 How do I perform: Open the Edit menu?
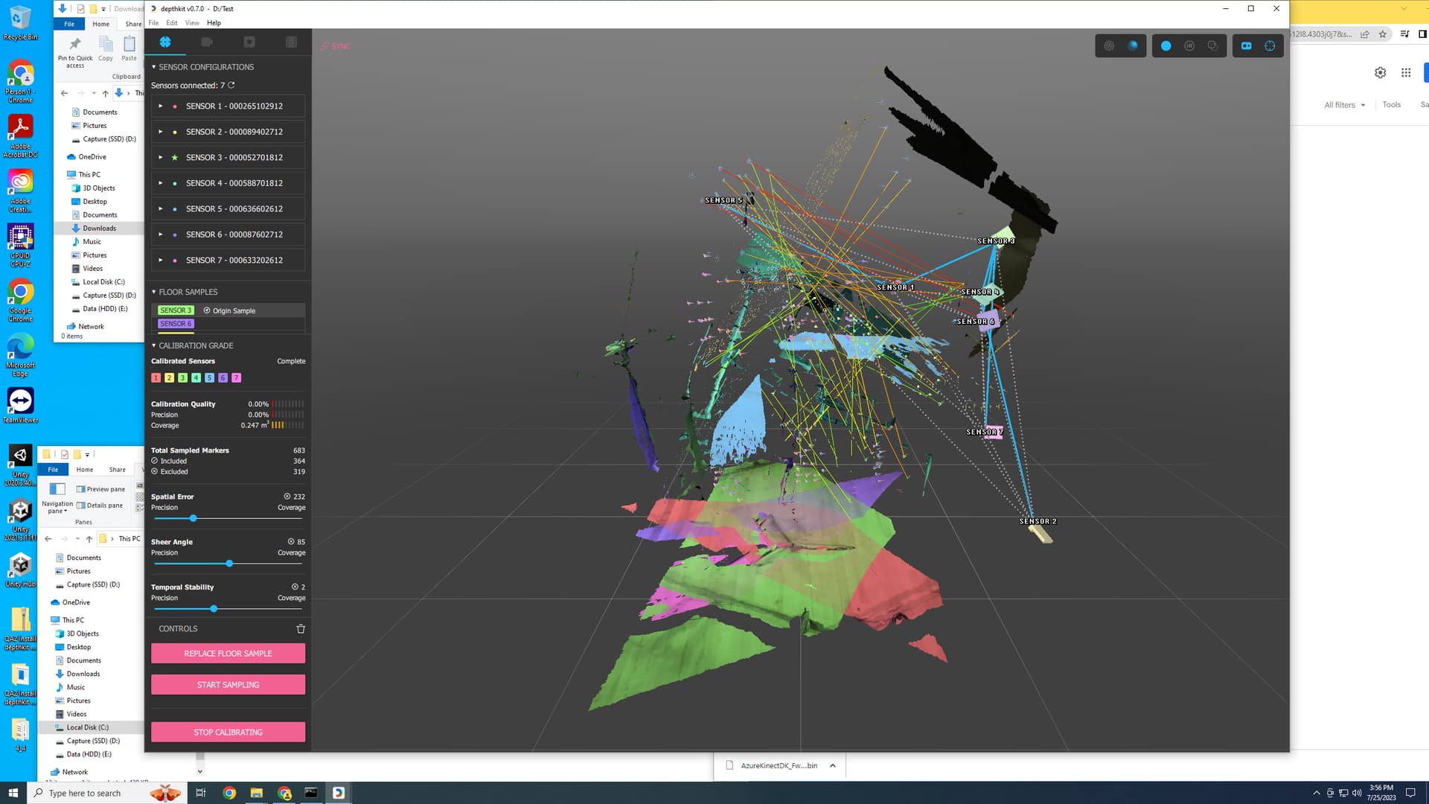pos(172,23)
